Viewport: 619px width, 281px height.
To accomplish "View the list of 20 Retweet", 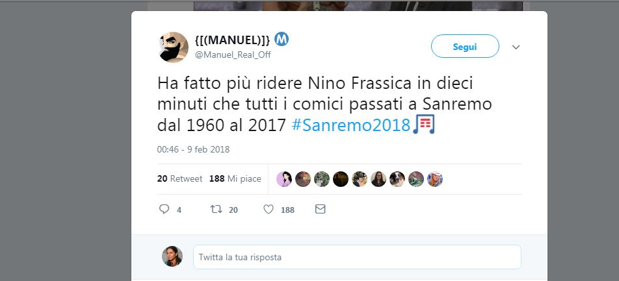I will tap(179, 178).
